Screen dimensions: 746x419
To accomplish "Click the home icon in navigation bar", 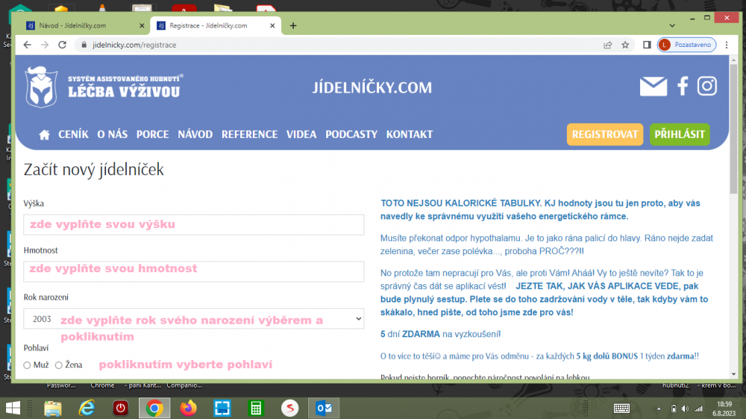I will pyautogui.click(x=45, y=135).
